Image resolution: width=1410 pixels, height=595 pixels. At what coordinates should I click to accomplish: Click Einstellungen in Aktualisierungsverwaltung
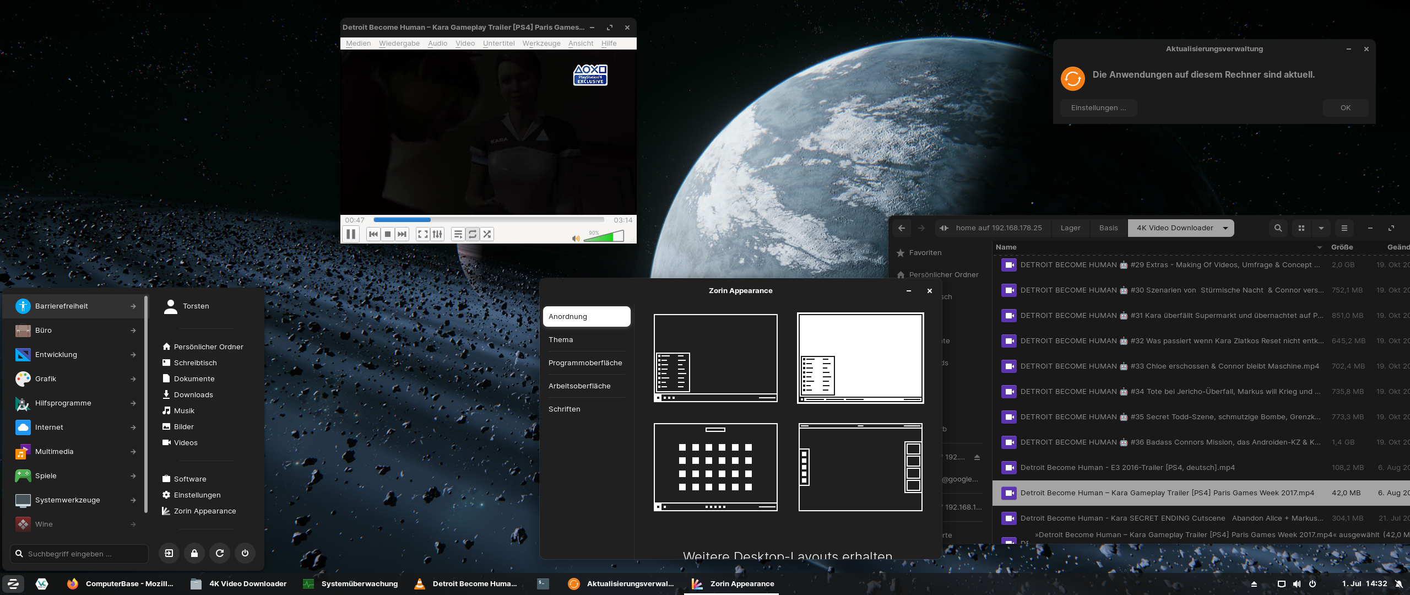click(x=1099, y=108)
